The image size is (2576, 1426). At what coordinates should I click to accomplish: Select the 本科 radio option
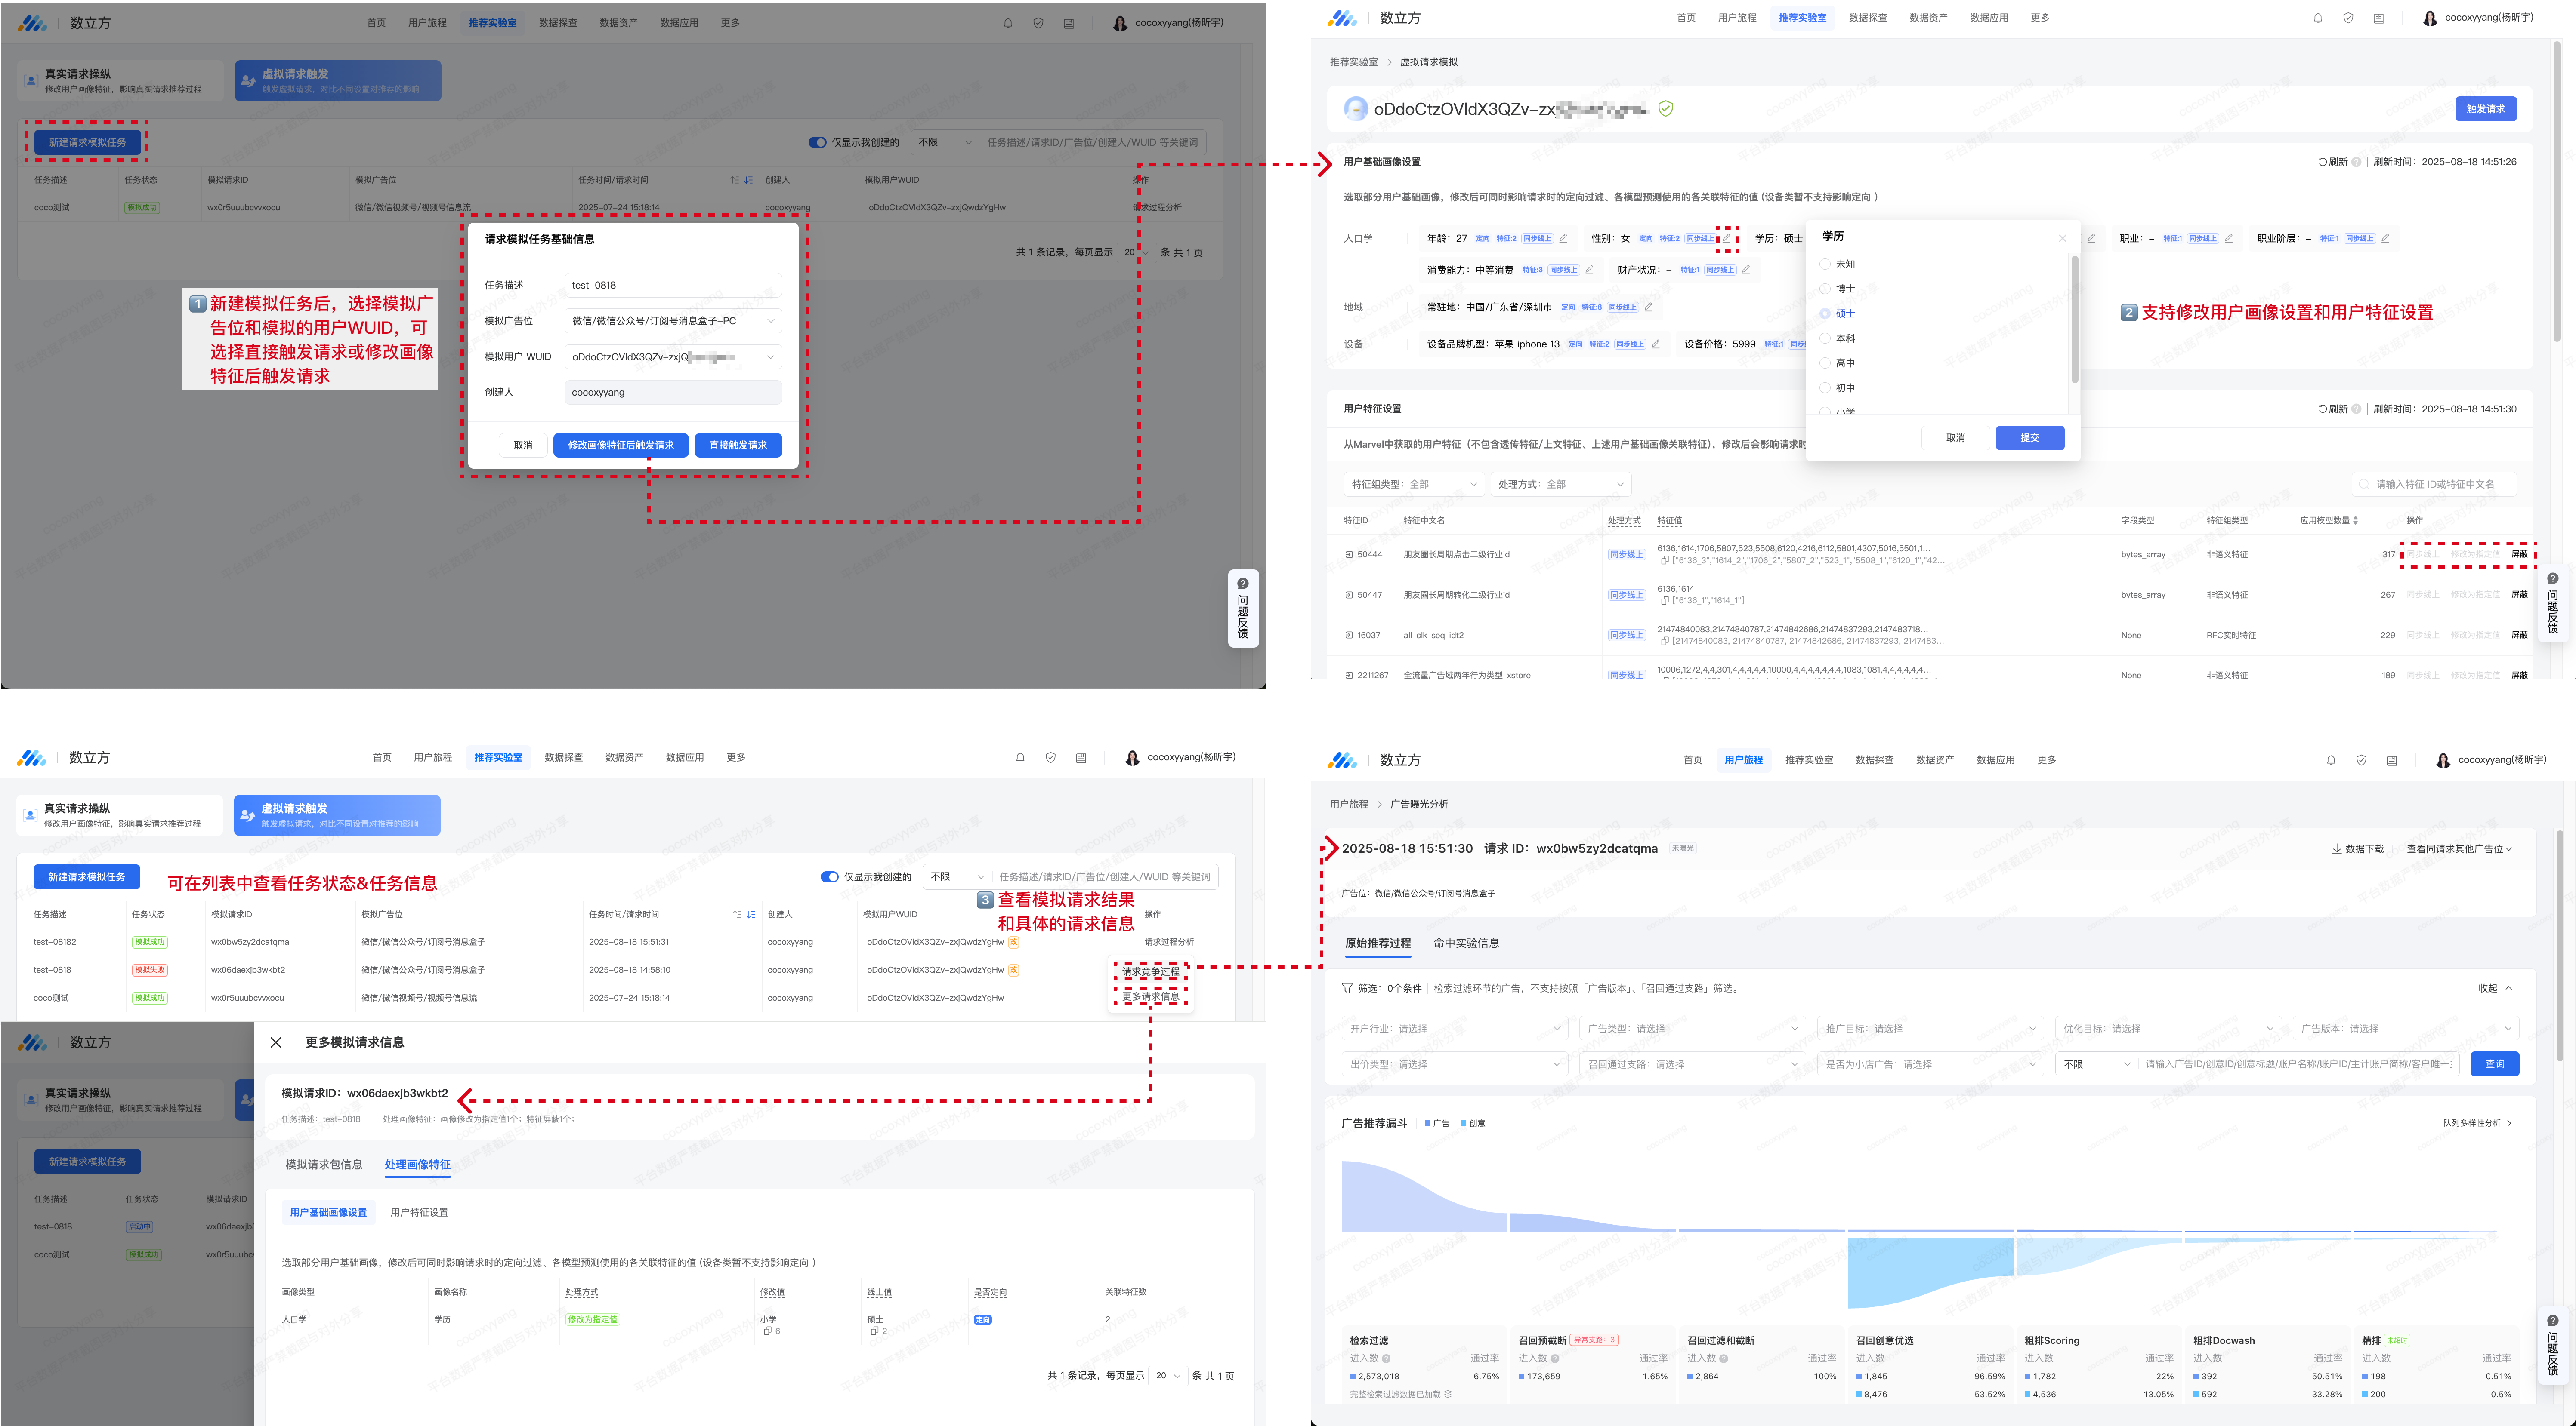coord(1825,339)
